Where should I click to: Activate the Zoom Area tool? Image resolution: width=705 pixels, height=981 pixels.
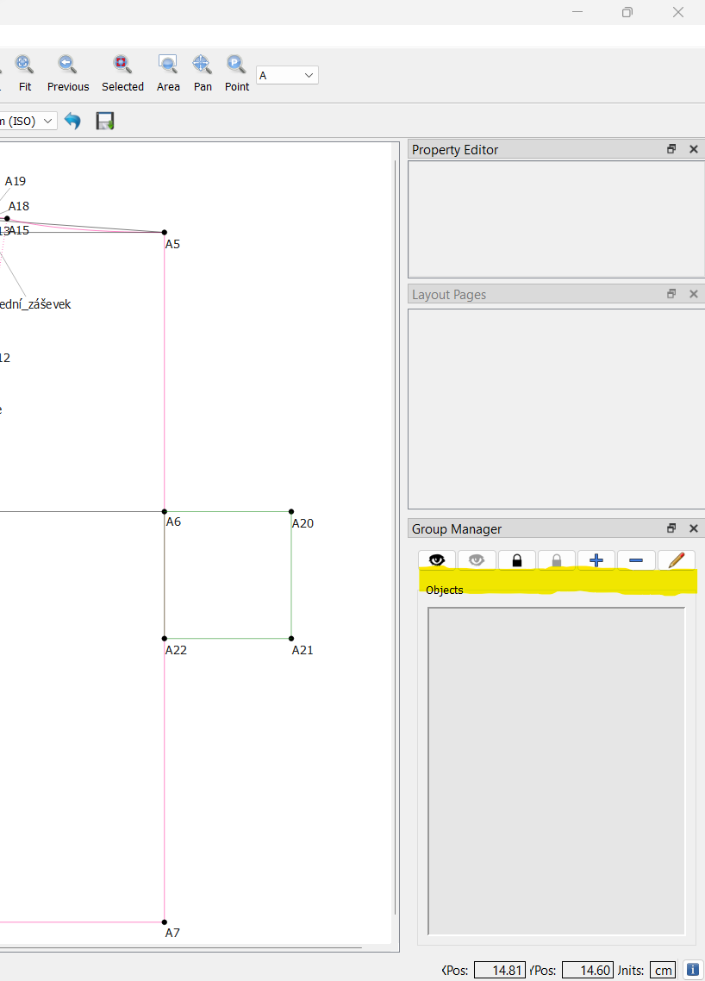[168, 72]
